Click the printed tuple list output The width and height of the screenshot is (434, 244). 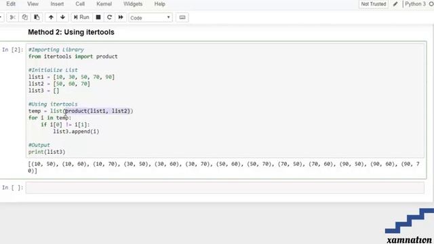click(x=224, y=167)
